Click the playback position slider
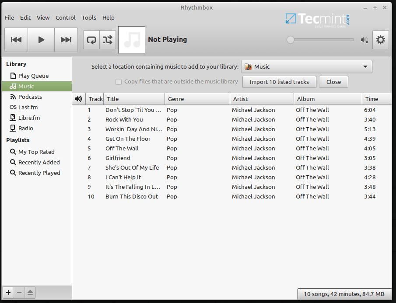This screenshot has width=396, height=303. pyautogui.click(x=320, y=40)
